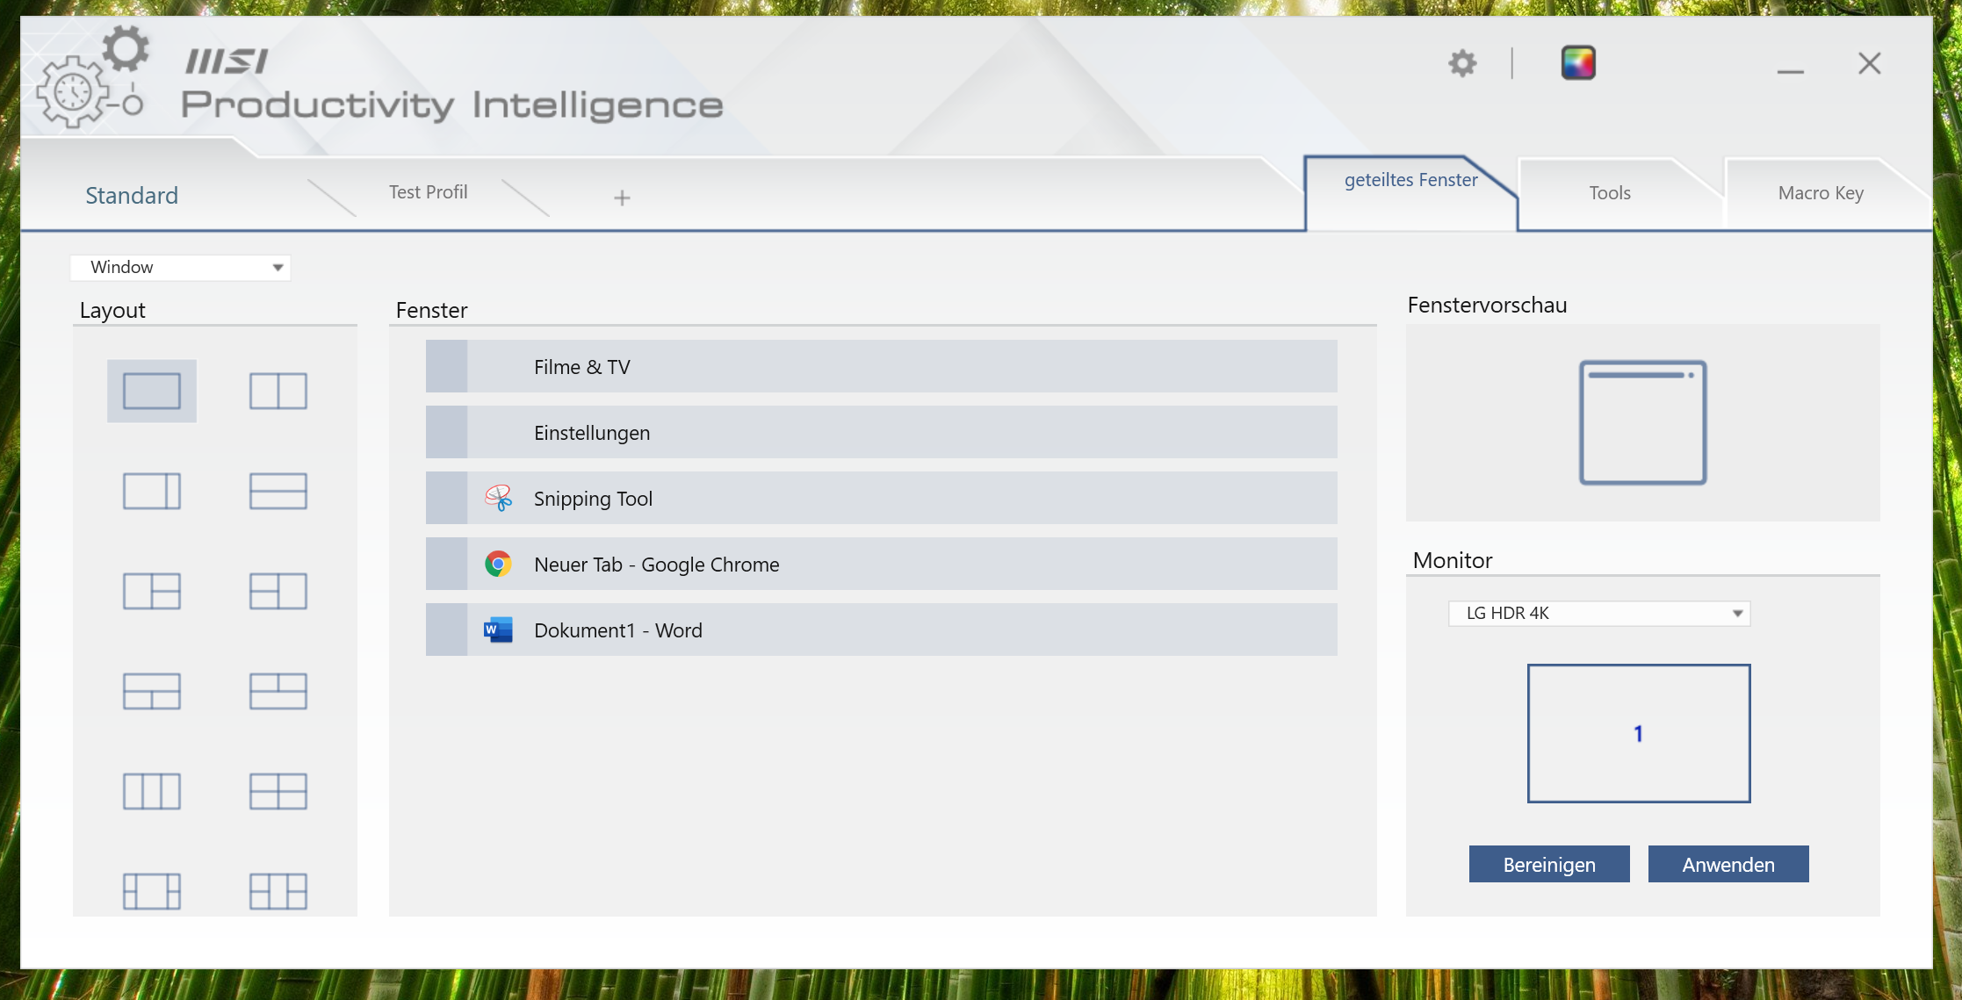Open the colorful RGB lighting icon
1962x1000 pixels.
point(1578,63)
